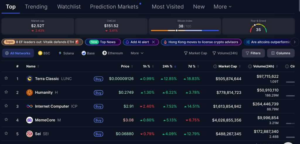The height and width of the screenshot is (144, 300).
Task: Buy Terra Classic LUNC
Action: [98, 79]
